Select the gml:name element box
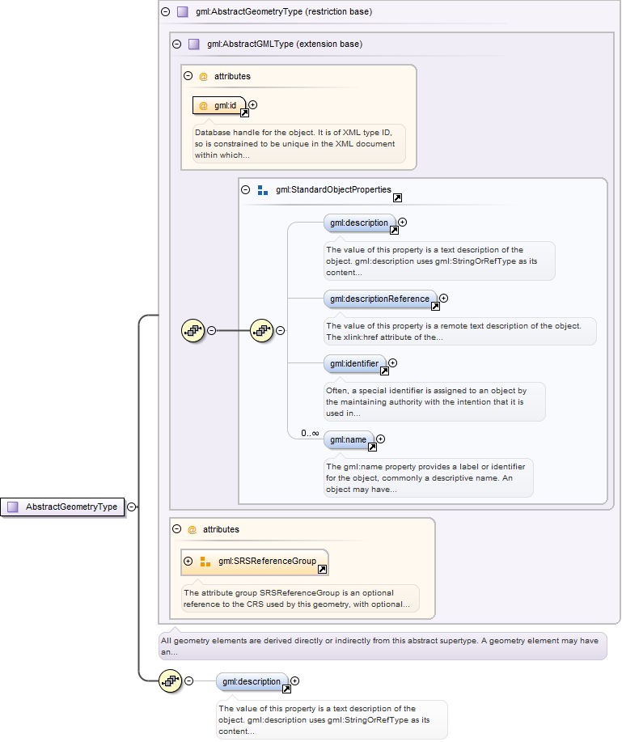The height and width of the screenshot is (742, 622). (348, 439)
